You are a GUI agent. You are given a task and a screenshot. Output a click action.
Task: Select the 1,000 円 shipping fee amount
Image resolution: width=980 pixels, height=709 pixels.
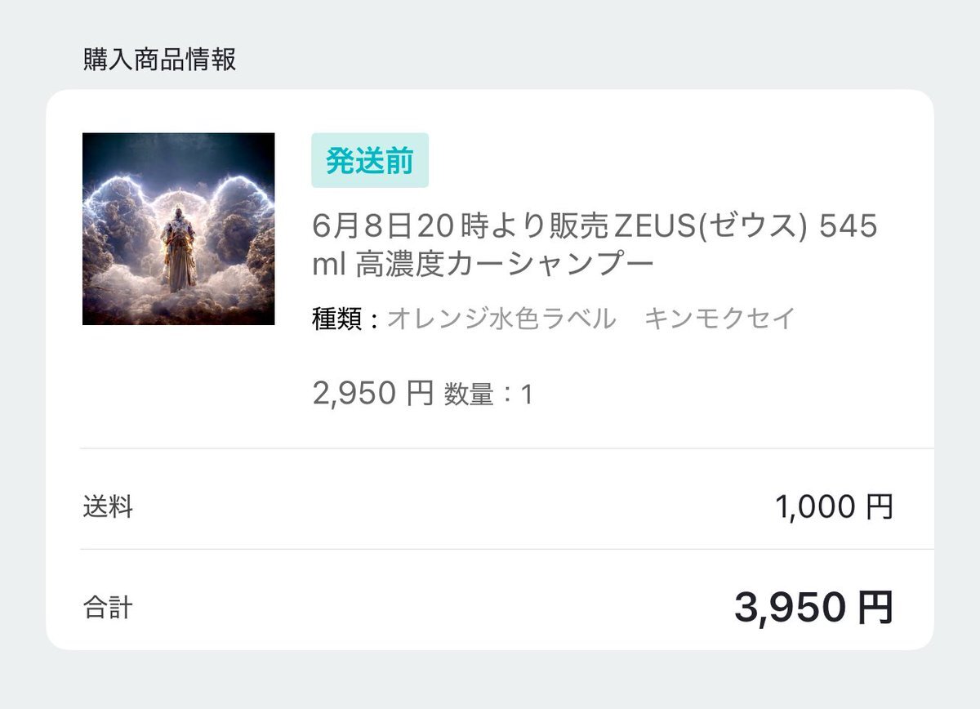(x=834, y=507)
